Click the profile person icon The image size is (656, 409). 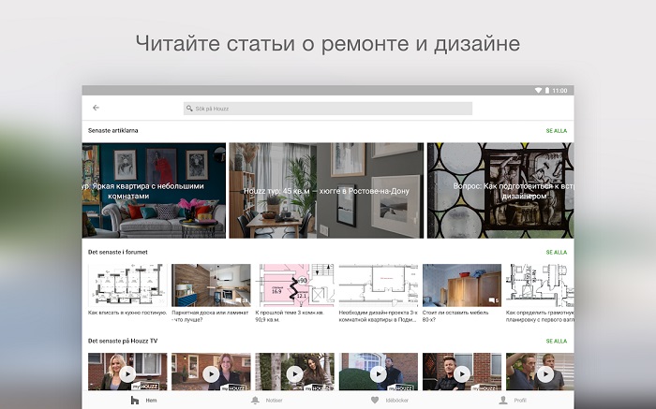click(503, 401)
